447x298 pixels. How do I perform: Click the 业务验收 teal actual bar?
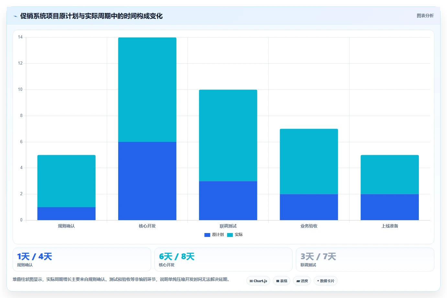(309, 162)
